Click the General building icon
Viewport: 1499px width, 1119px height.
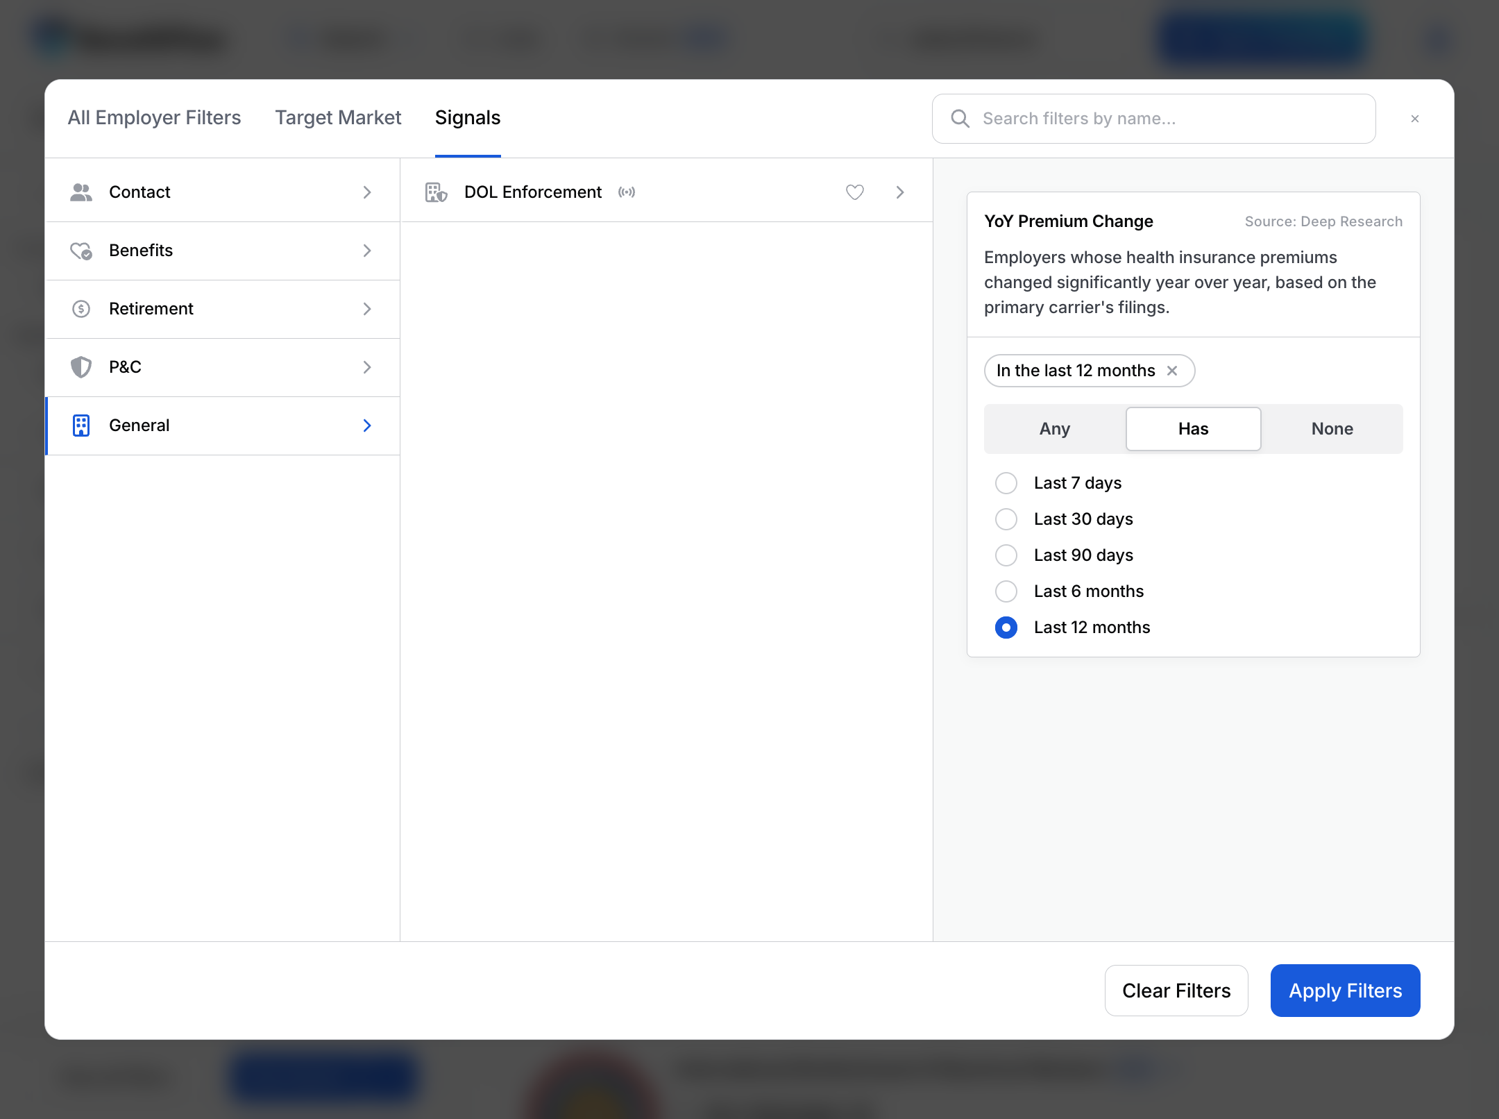click(81, 426)
